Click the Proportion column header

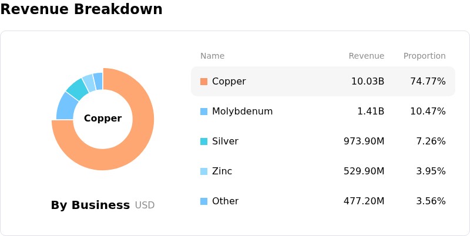click(x=424, y=56)
